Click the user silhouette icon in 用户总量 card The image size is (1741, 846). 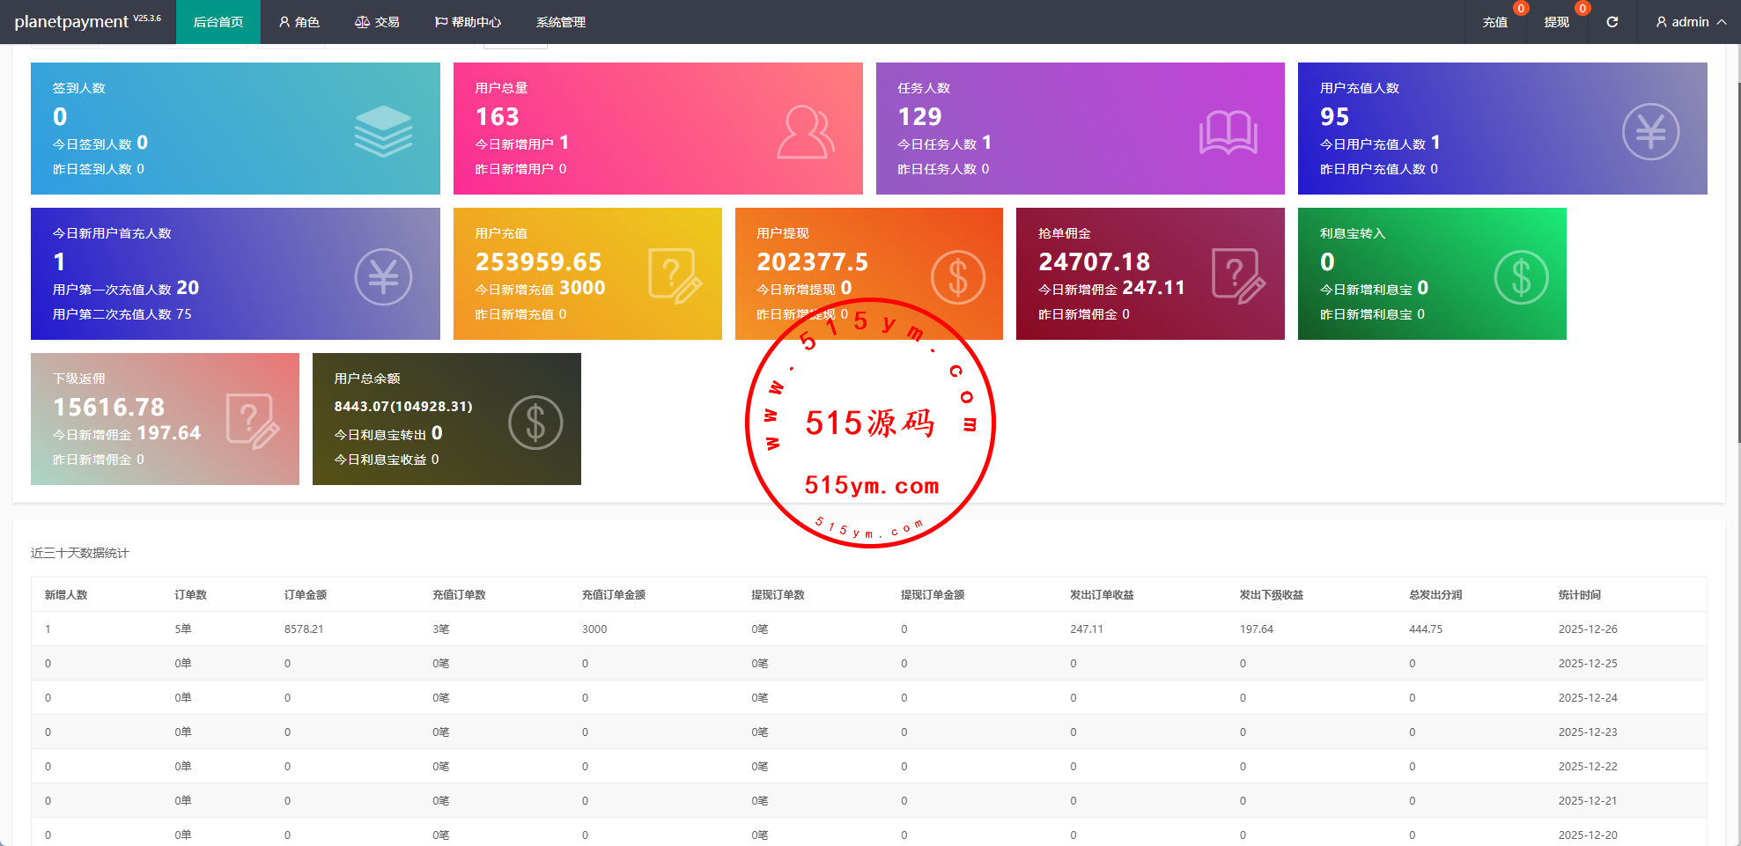tap(805, 132)
